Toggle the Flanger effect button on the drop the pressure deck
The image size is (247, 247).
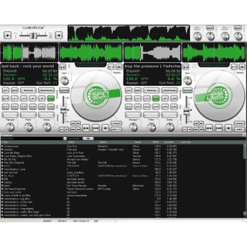tap(133, 115)
